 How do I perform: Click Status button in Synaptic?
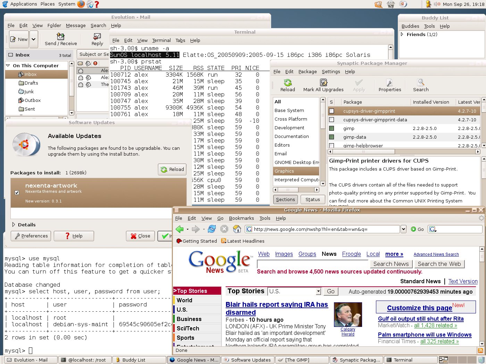pyautogui.click(x=312, y=199)
